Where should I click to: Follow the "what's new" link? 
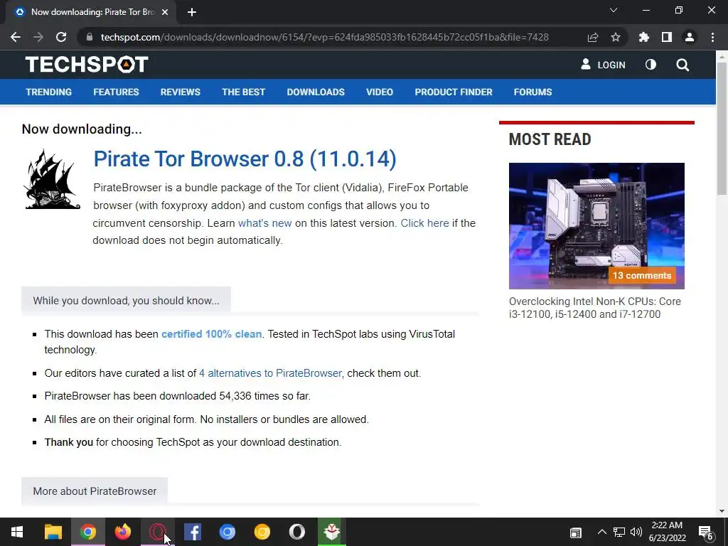(x=264, y=223)
